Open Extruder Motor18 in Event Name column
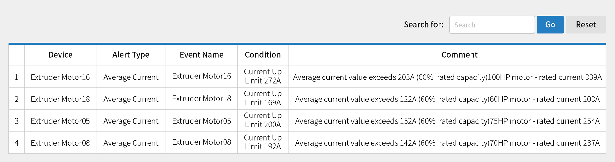Image resolution: width=615 pixels, height=162 pixels. coord(201,98)
